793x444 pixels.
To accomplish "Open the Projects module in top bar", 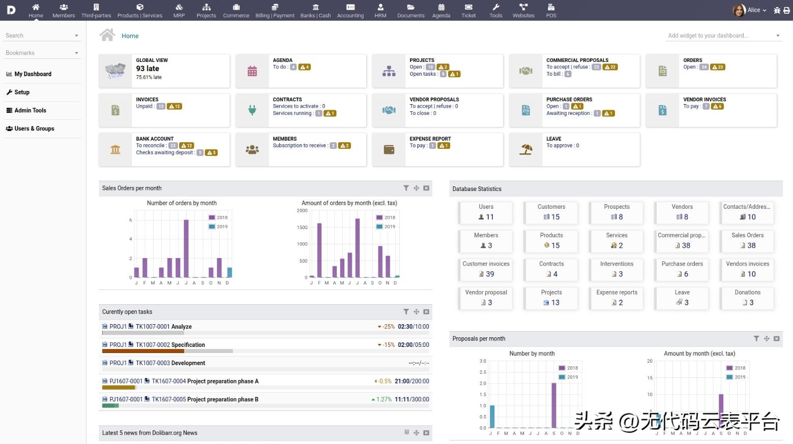I will point(206,11).
